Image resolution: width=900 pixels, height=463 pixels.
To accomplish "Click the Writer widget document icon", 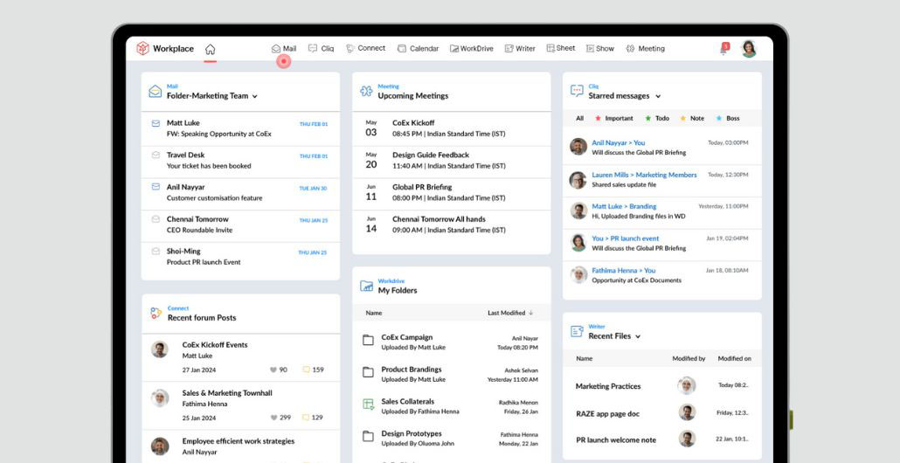I will (577, 331).
